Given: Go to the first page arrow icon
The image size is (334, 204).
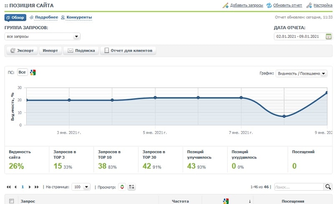Looking at the screenshot, I should (x=9, y=187).
